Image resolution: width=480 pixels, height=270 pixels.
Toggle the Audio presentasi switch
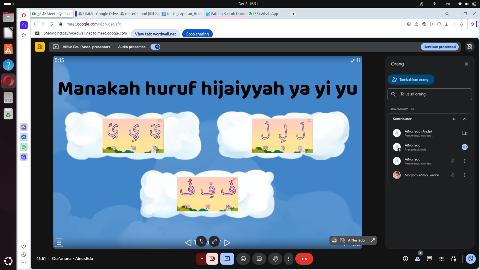click(x=155, y=47)
